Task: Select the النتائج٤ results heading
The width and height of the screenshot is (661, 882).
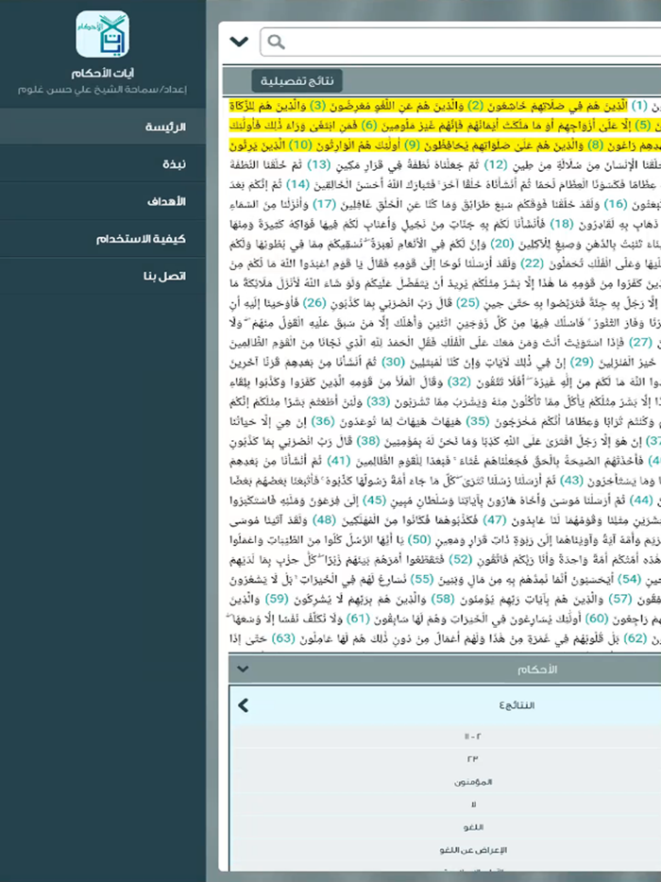Action: click(517, 705)
